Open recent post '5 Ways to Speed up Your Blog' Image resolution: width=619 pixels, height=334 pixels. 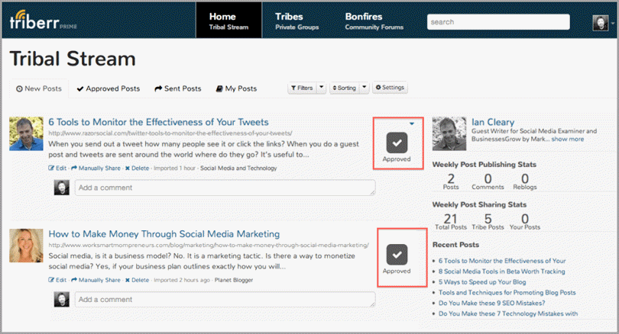click(x=482, y=282)
